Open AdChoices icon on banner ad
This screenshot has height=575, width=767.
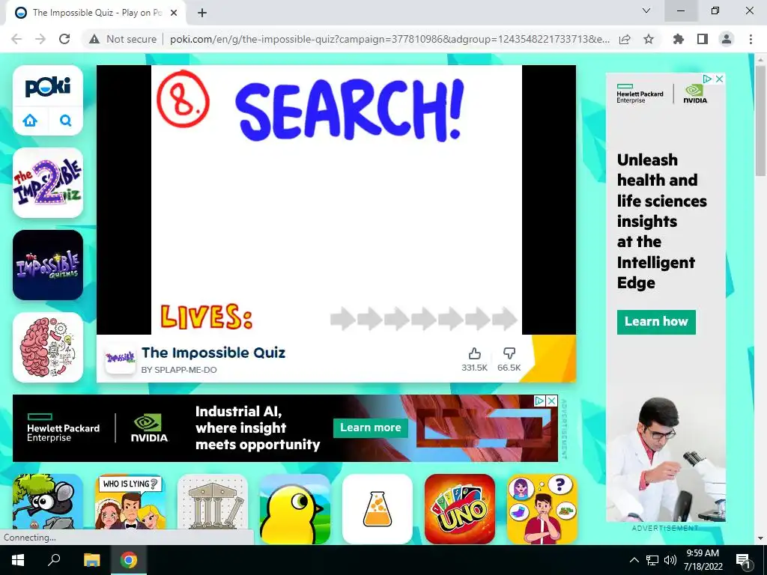539,401
